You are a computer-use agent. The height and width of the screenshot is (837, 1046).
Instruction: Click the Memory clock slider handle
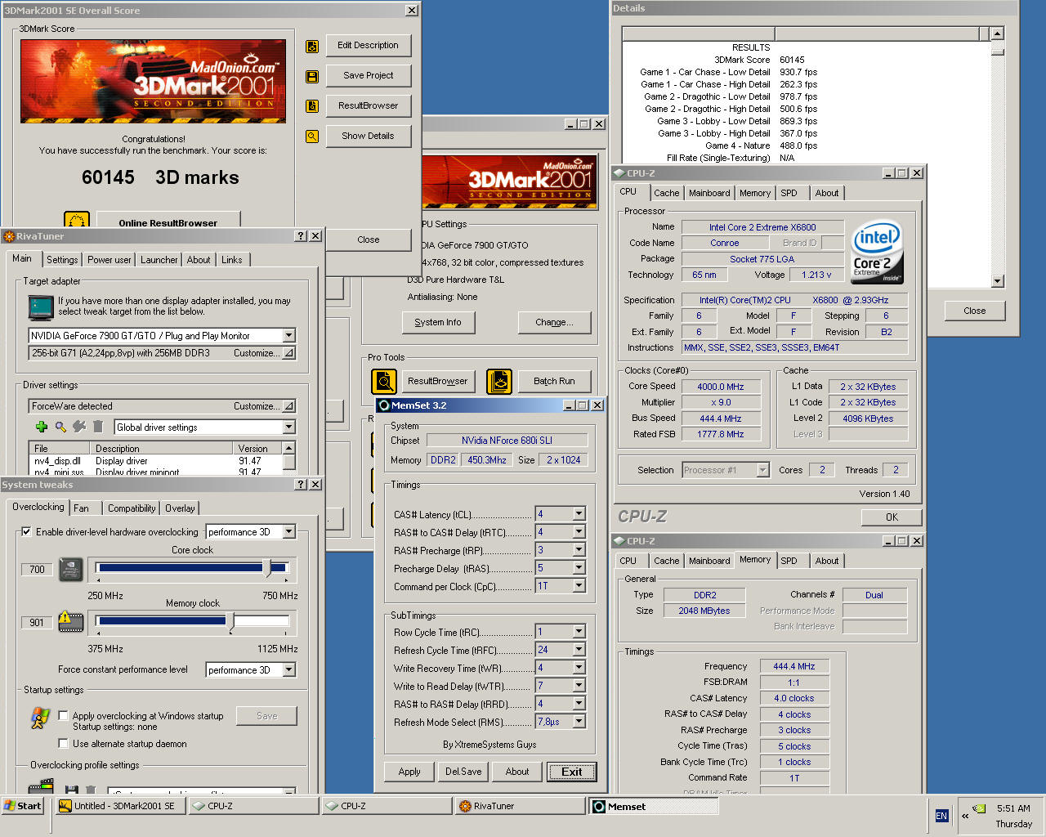tap(230, 622)
